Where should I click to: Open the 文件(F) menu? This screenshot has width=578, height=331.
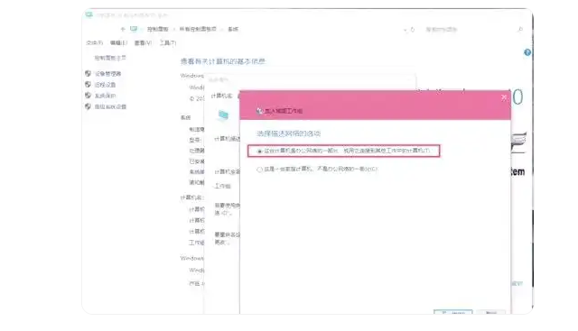[x=94, y=43]
